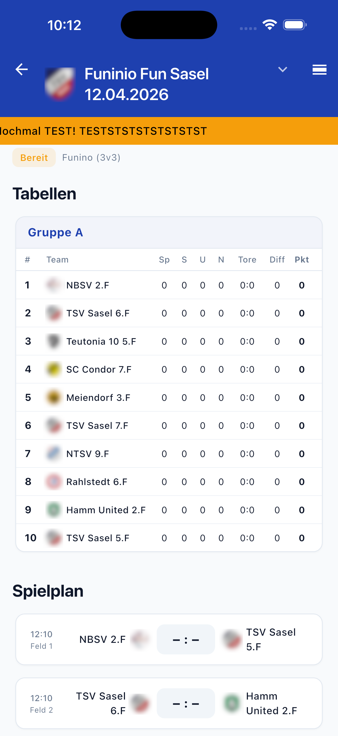Open the Teutonia 10 5.F table row
The width and height of the screenshot is (338, 736).
click(169, 341)
